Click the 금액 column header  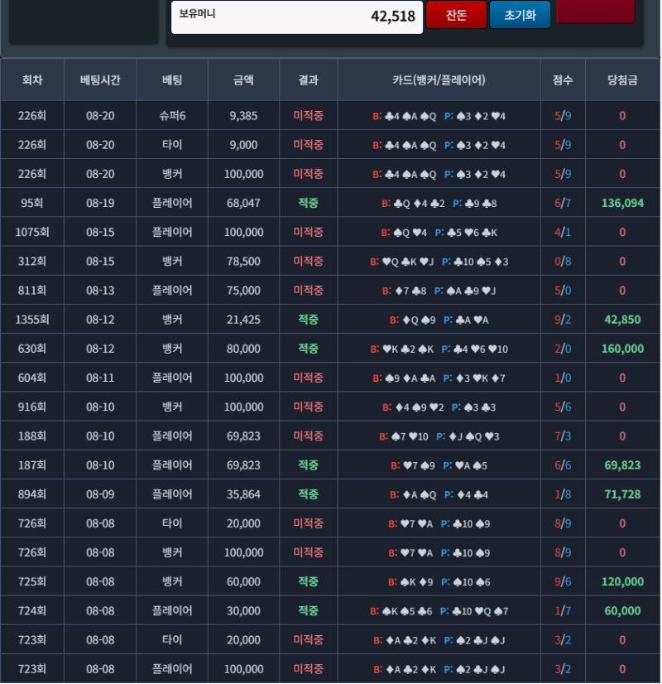tap(243, 79)
